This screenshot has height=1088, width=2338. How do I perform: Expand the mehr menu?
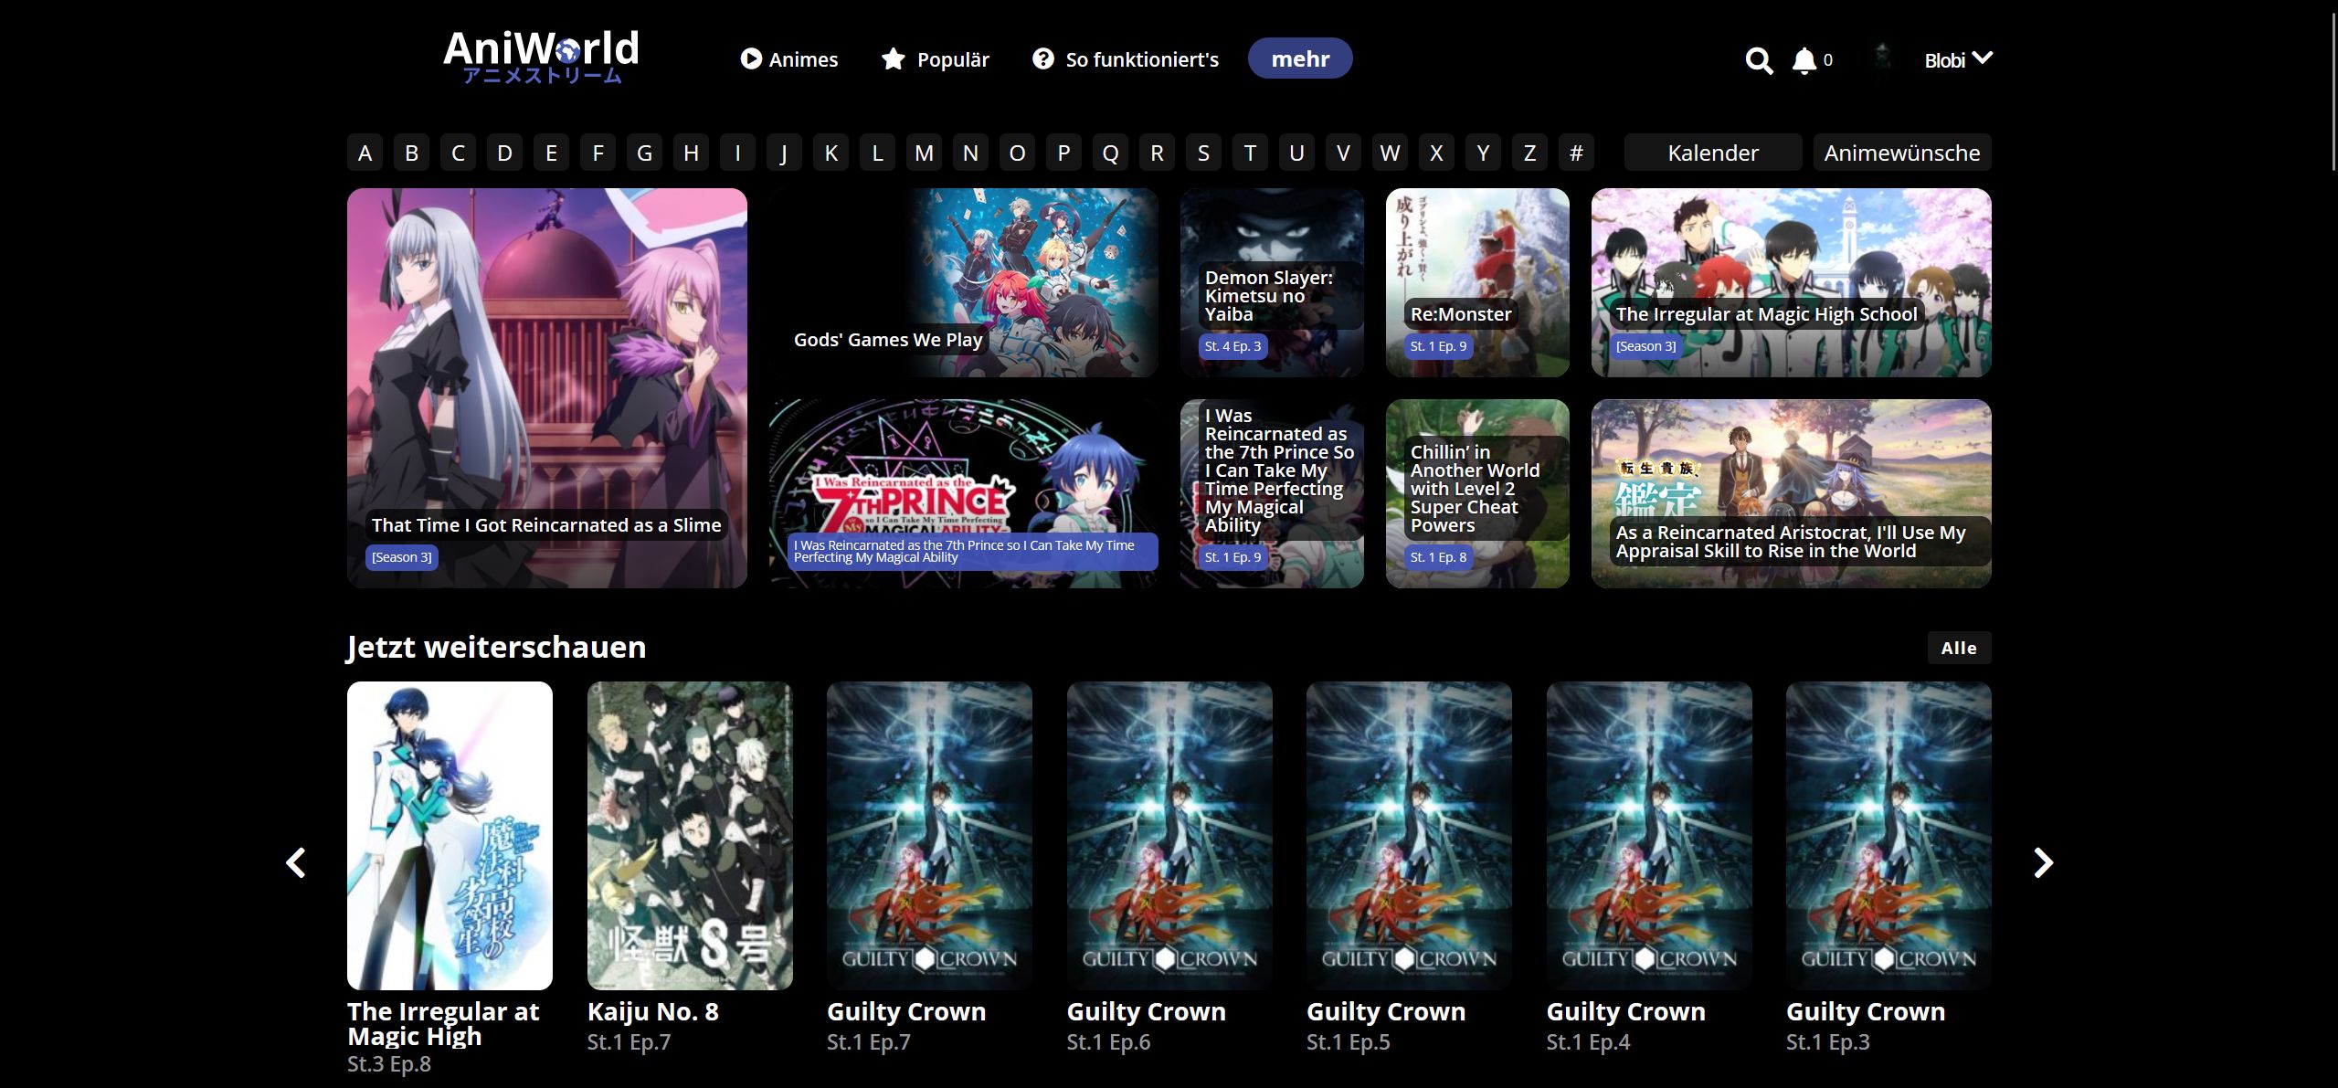(1300, 58)
